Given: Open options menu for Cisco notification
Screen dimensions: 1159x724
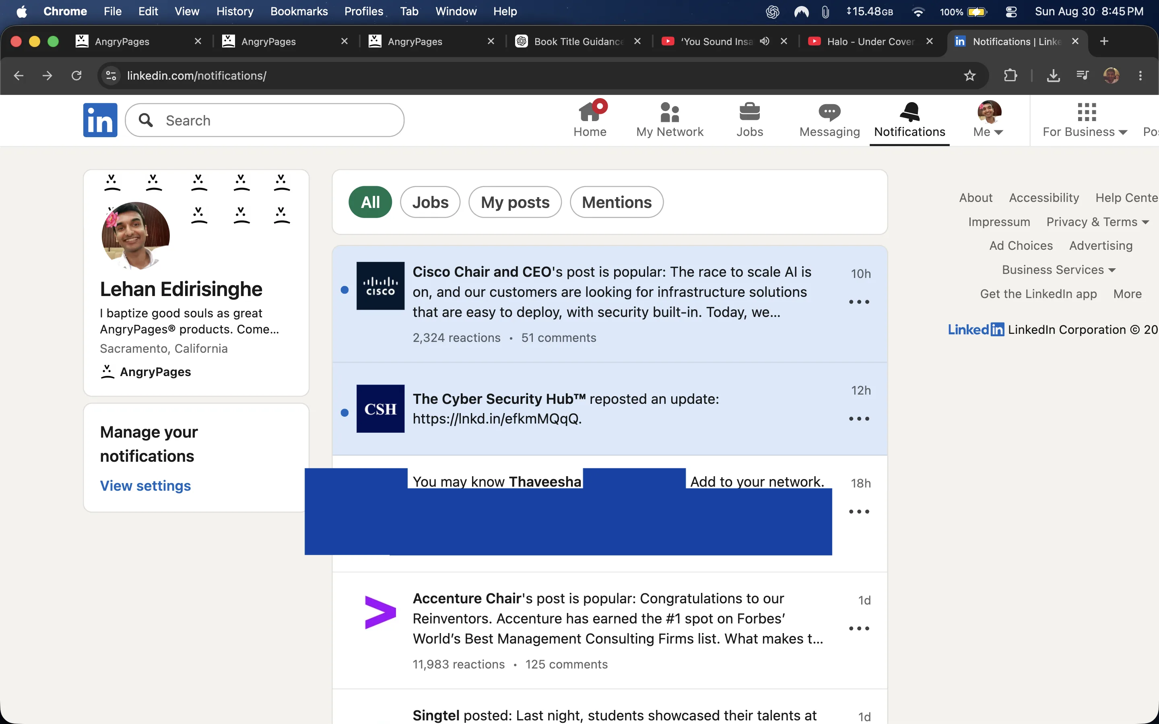Looking at the screenshot, I should coord(859,302).
